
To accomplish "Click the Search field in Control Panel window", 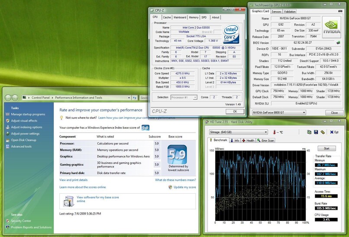I will tap(144, 97).
